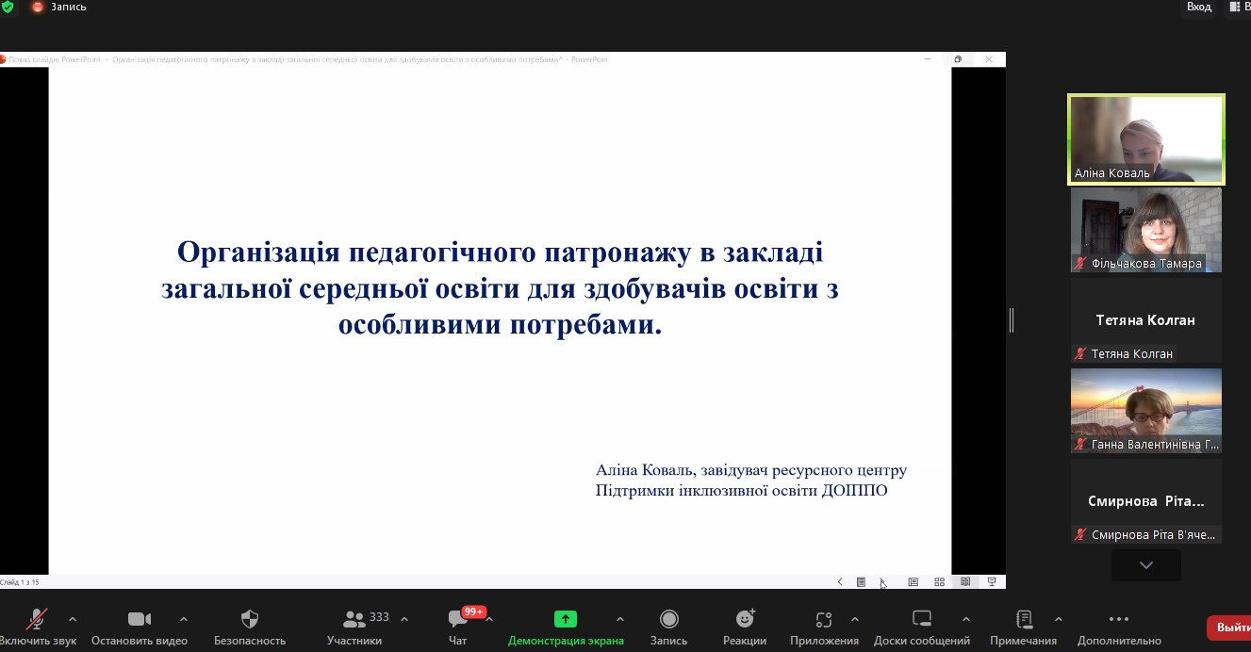1251x652 pixels.
Task: Open the View (Вход) menu at top right
Action: click(1198, 7)
